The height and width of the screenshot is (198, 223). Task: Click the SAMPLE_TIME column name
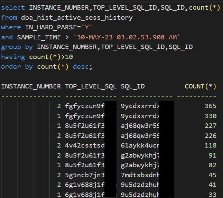click(x=37, y=37)
